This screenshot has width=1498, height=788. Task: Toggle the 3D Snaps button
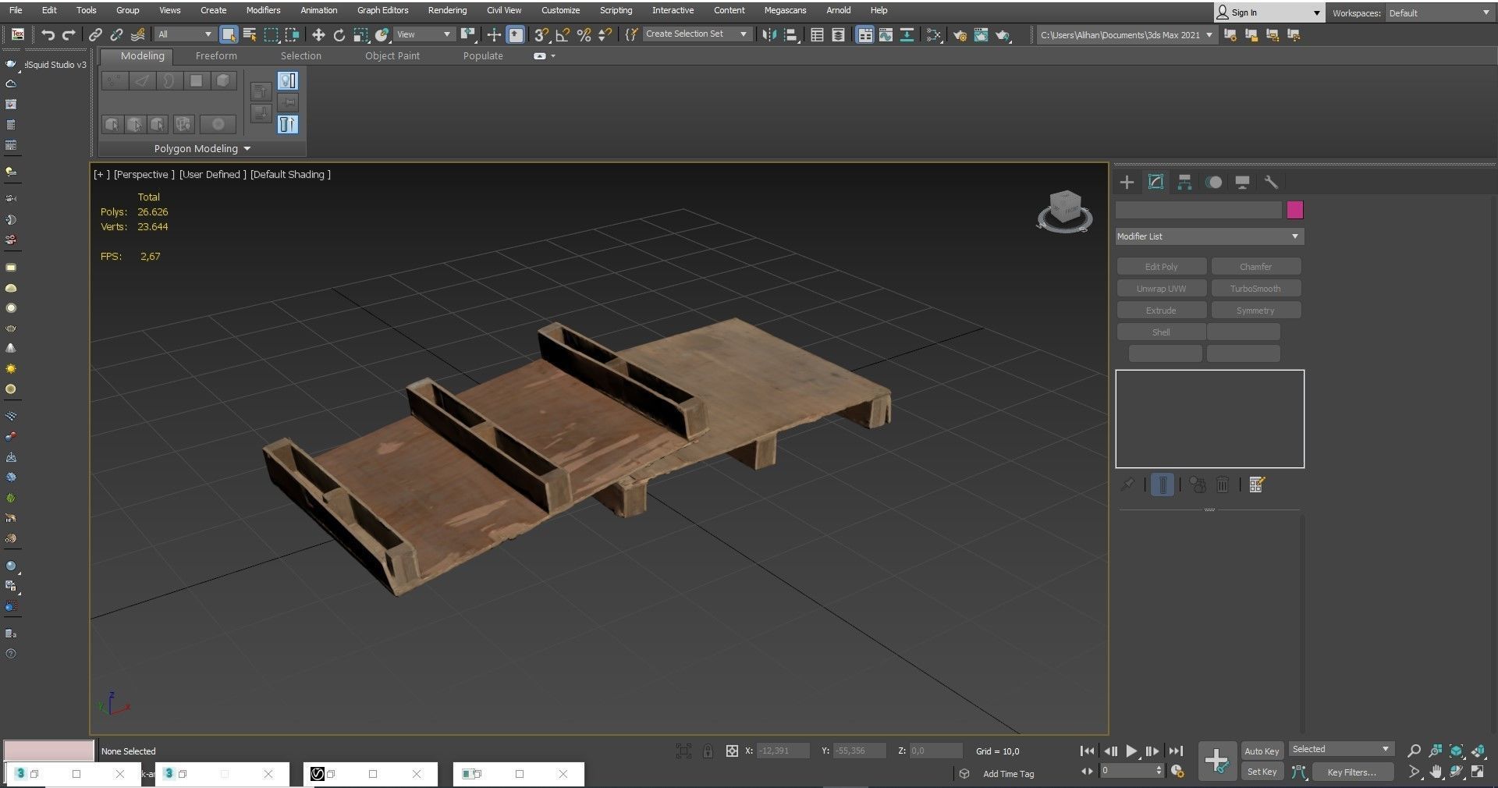pos(541,34)
